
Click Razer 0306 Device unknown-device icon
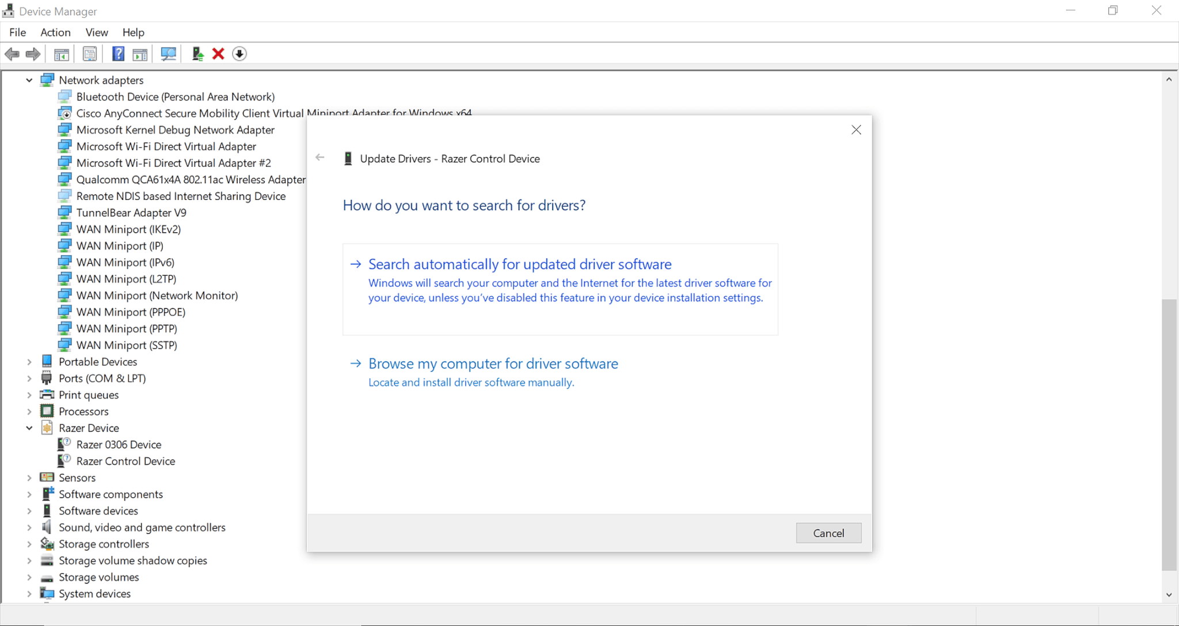(64, 444)
